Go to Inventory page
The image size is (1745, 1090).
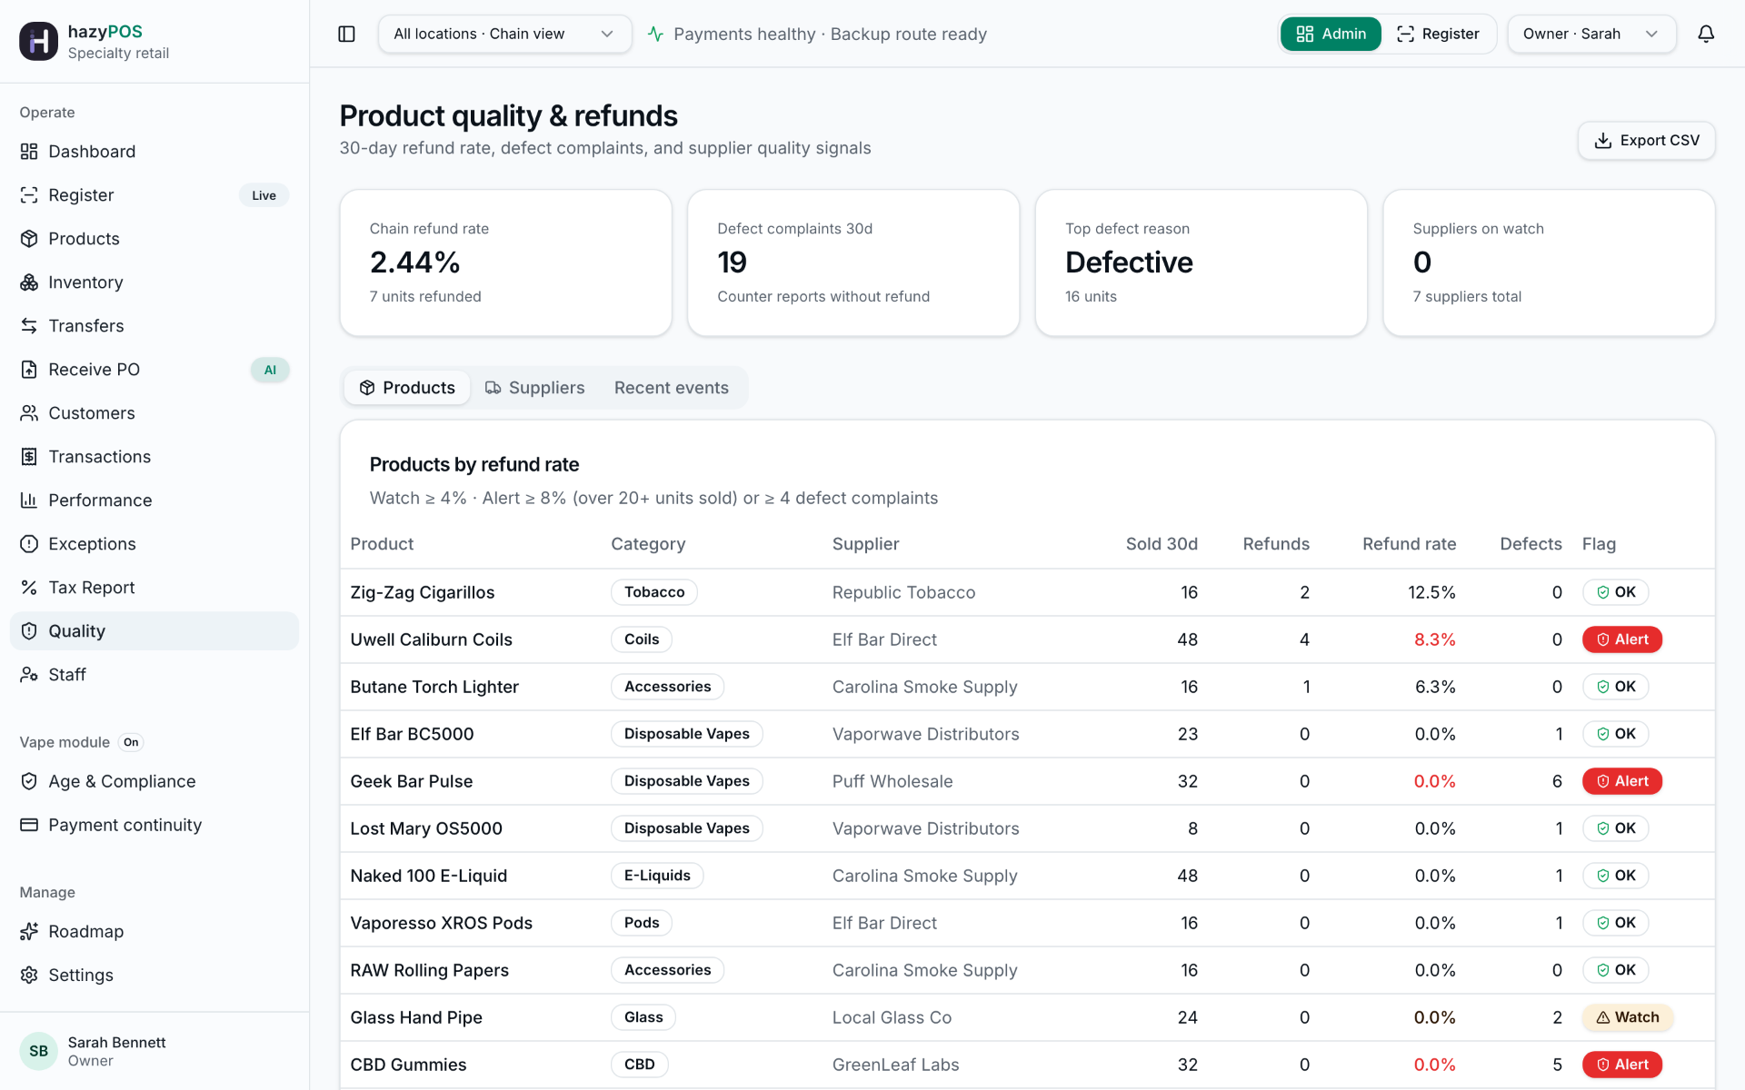pyautogui.click(x=155, y=282)
